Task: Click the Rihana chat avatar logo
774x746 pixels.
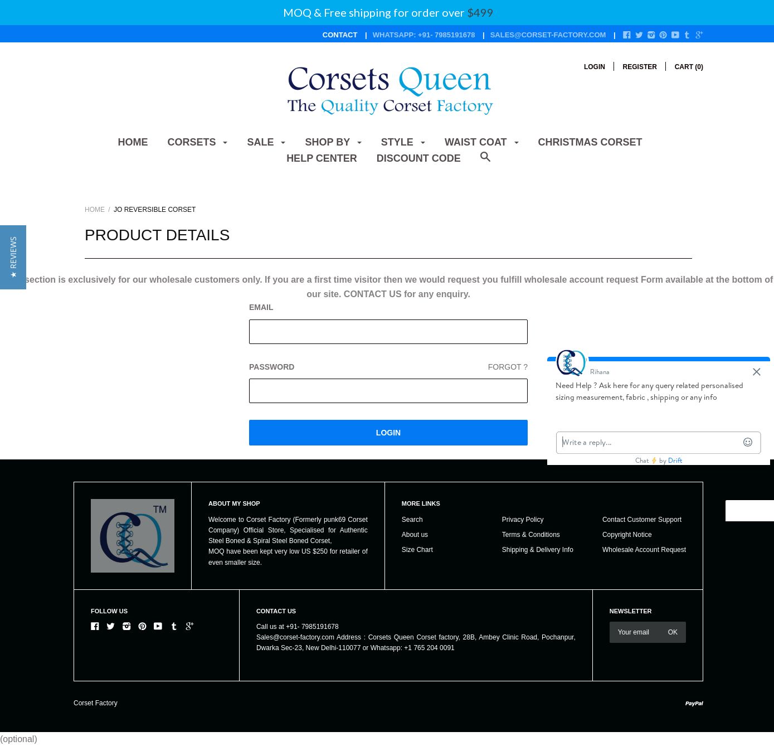Action: 571,363
